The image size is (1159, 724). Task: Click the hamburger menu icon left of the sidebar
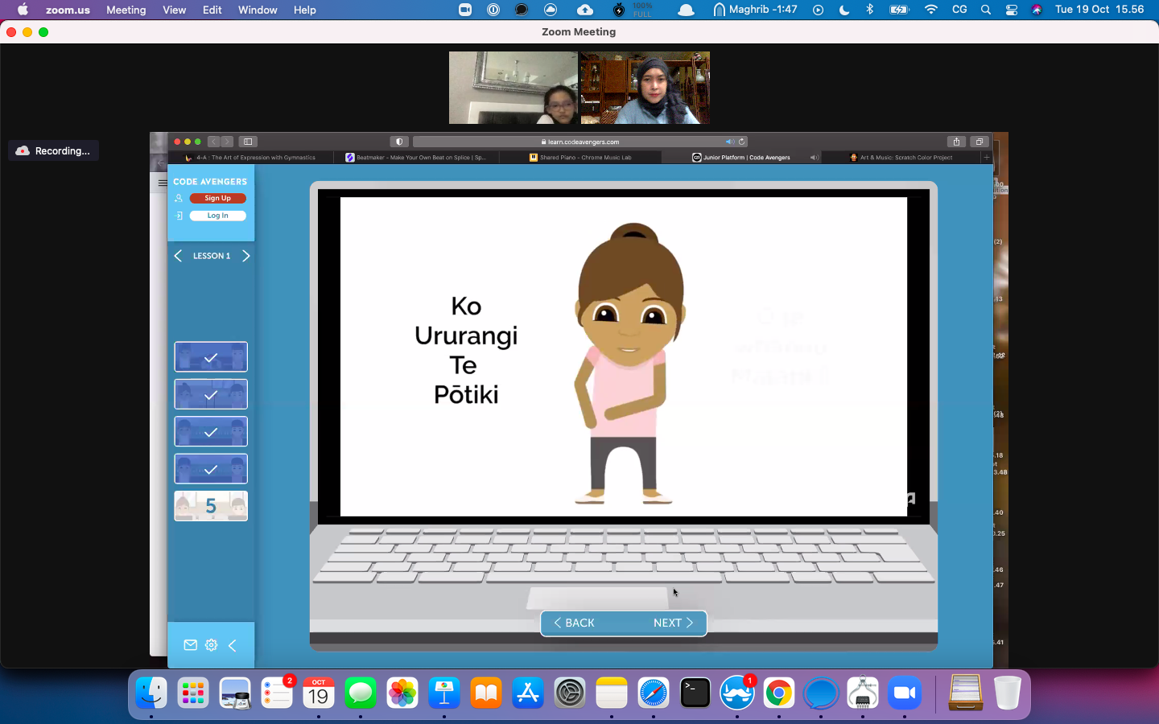click(162, 183)
